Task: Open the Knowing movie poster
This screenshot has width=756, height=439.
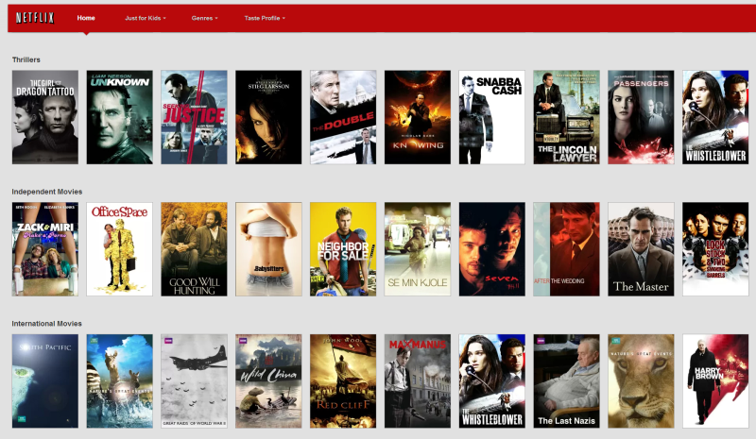Action: point(418,117)
